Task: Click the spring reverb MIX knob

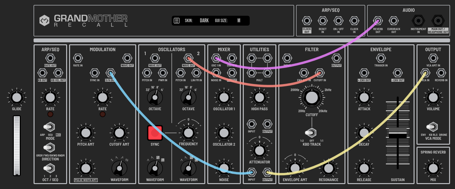Action: [433, 168]
